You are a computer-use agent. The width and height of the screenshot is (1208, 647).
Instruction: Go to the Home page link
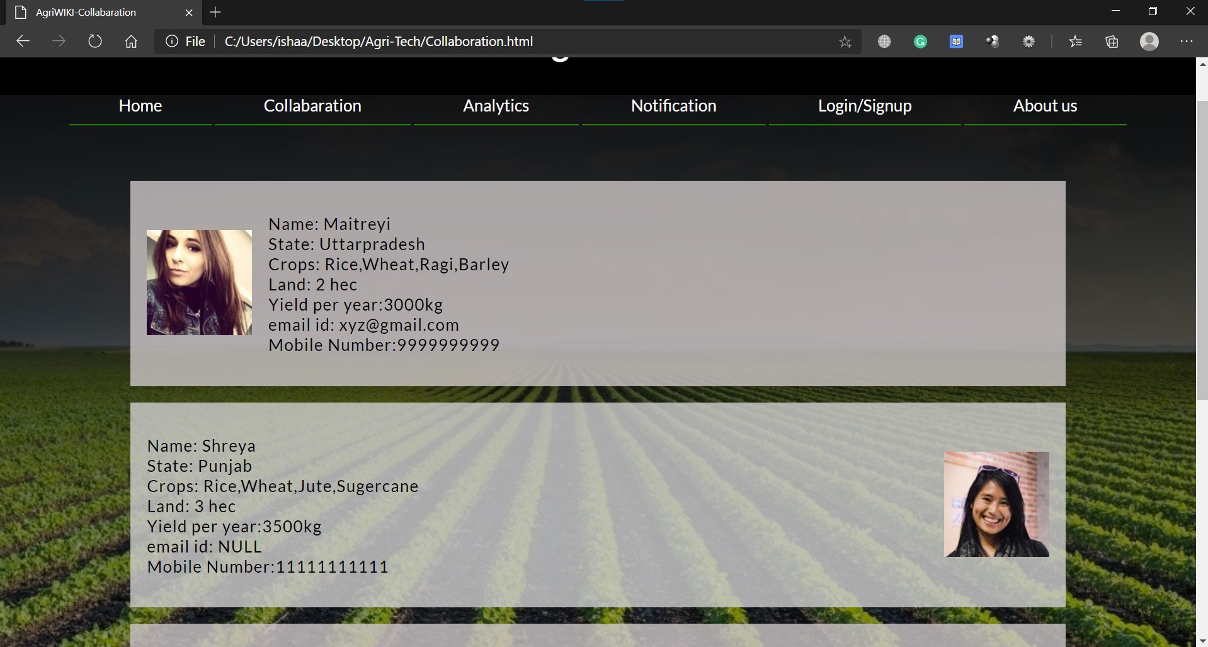[140, 106]
